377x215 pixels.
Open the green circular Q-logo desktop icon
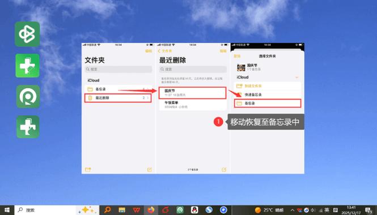click(x=28, y=96)
